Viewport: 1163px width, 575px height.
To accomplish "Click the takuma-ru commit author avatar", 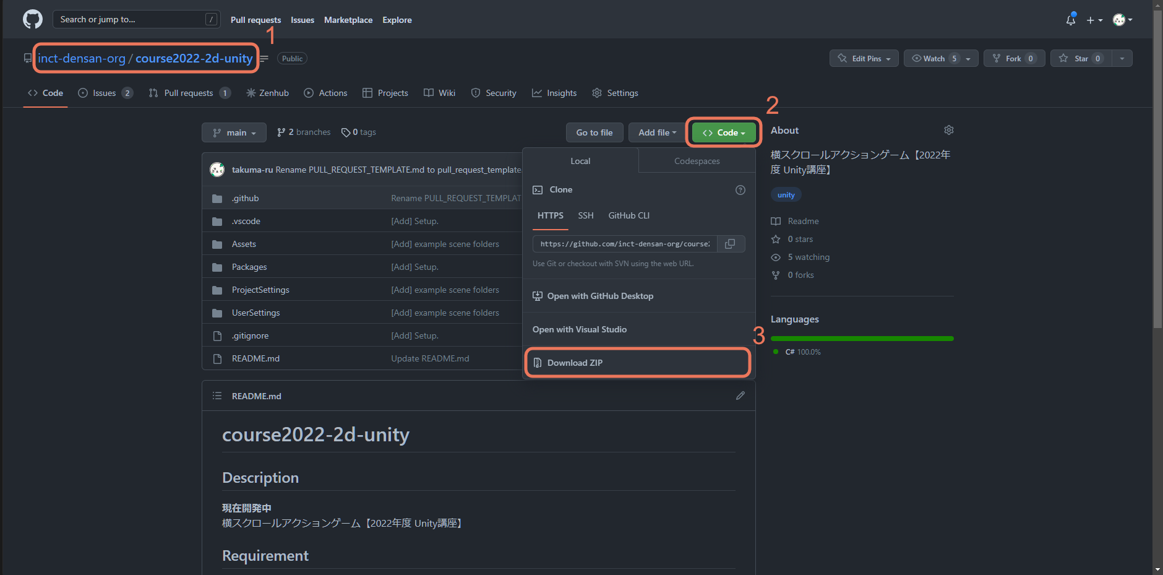I will click(x=217, y=170).
